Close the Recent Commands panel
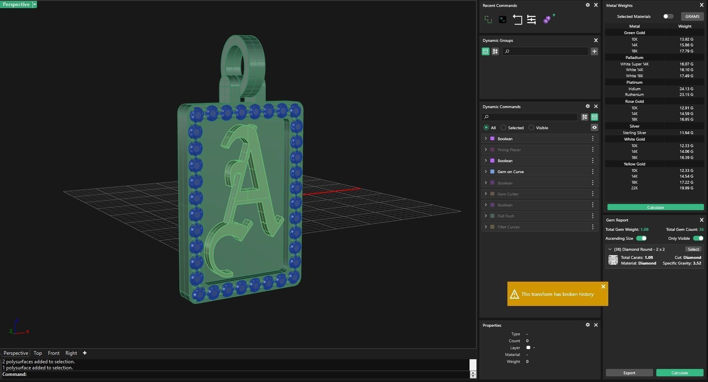708x382 pixels. (x=596, y=5)
